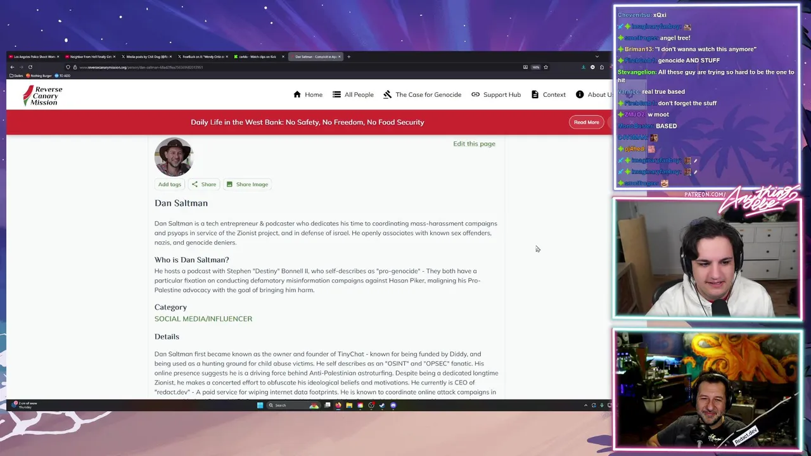Switch to the Watch clips on Kick tab
Screen dimensions: 811x456
coord(258,57)
